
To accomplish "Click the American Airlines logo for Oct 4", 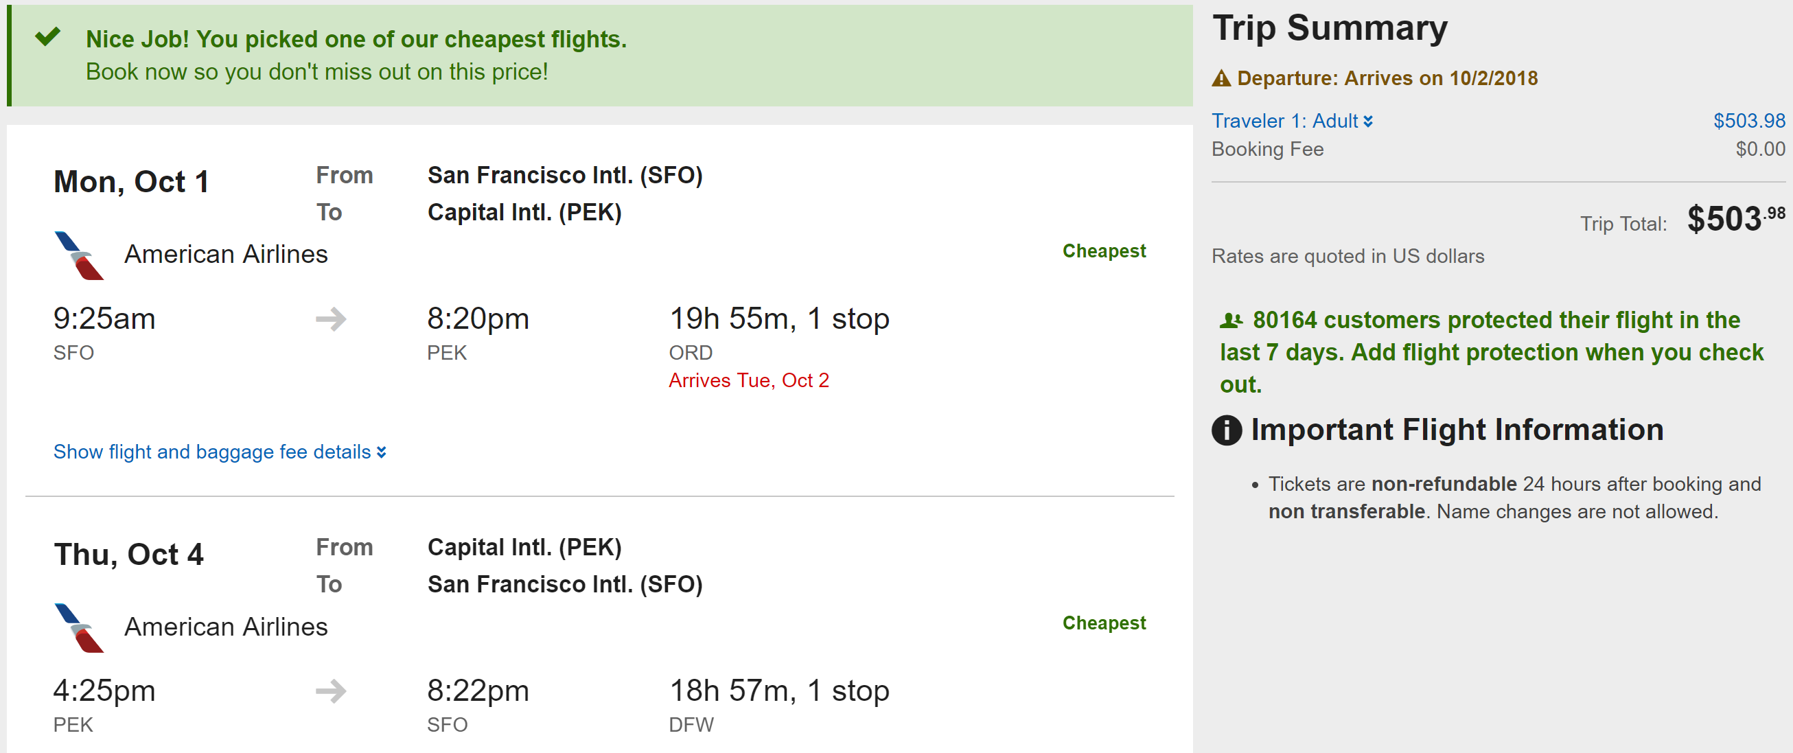I will click(x=79, y=628).
